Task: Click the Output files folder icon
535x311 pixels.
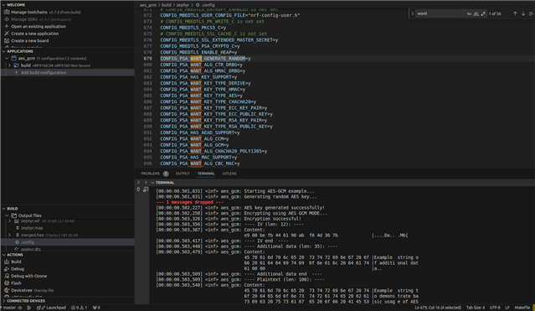Action: [14, 215]
